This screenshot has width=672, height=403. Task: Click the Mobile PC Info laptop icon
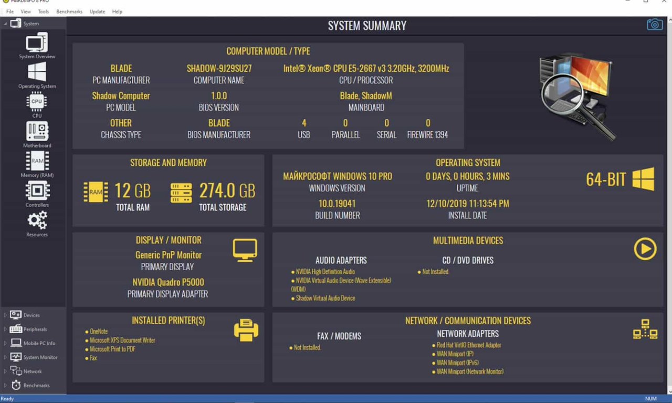(x=16, y=343)
